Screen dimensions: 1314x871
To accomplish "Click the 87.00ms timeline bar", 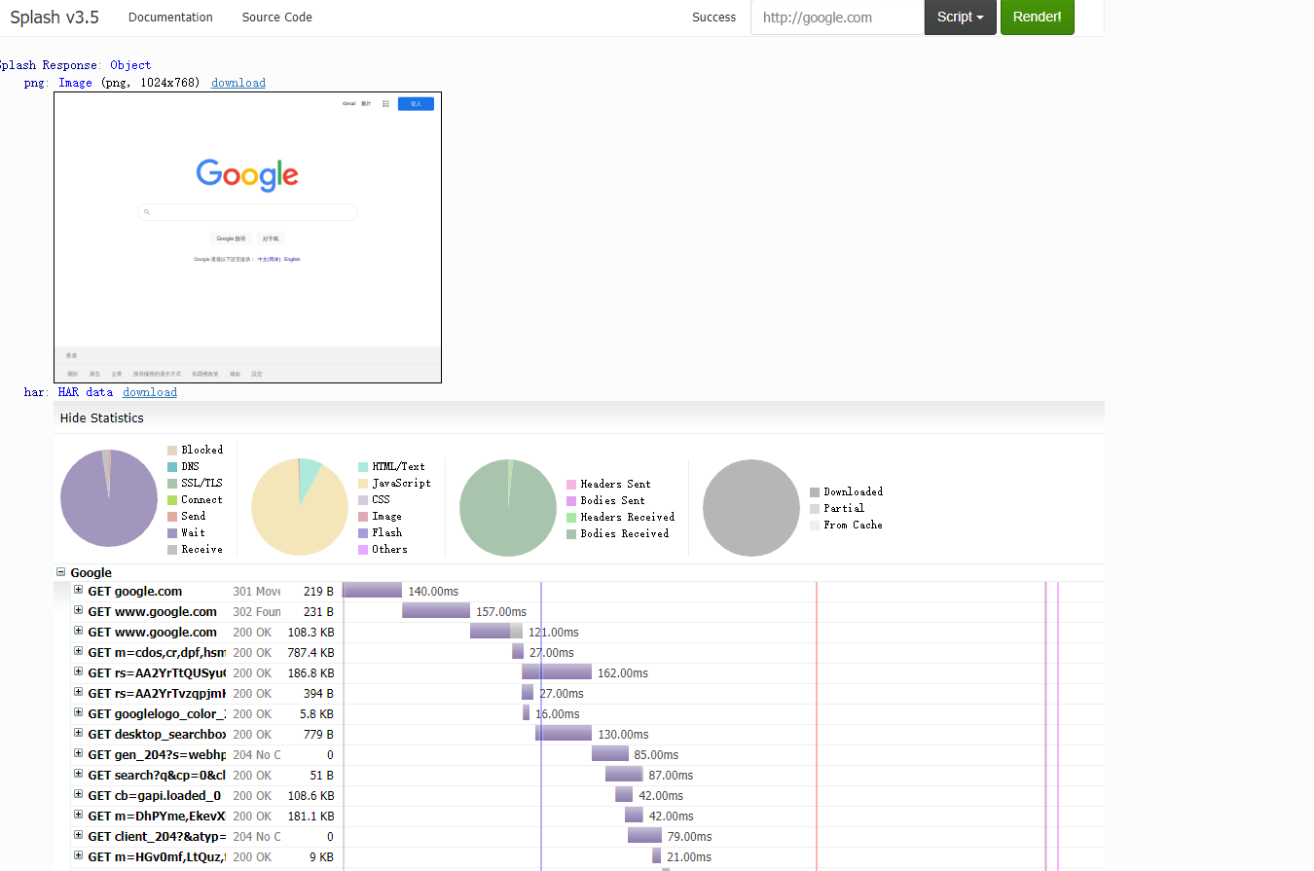I will point(624,775).
